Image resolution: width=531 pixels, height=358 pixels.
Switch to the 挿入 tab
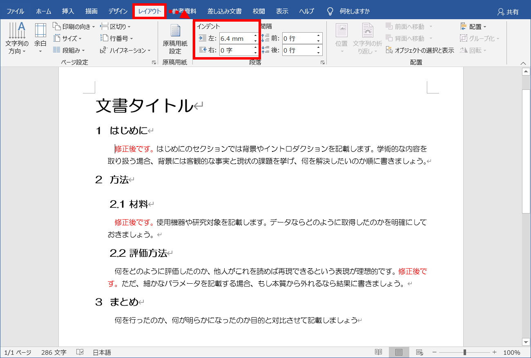pos(68,11)
